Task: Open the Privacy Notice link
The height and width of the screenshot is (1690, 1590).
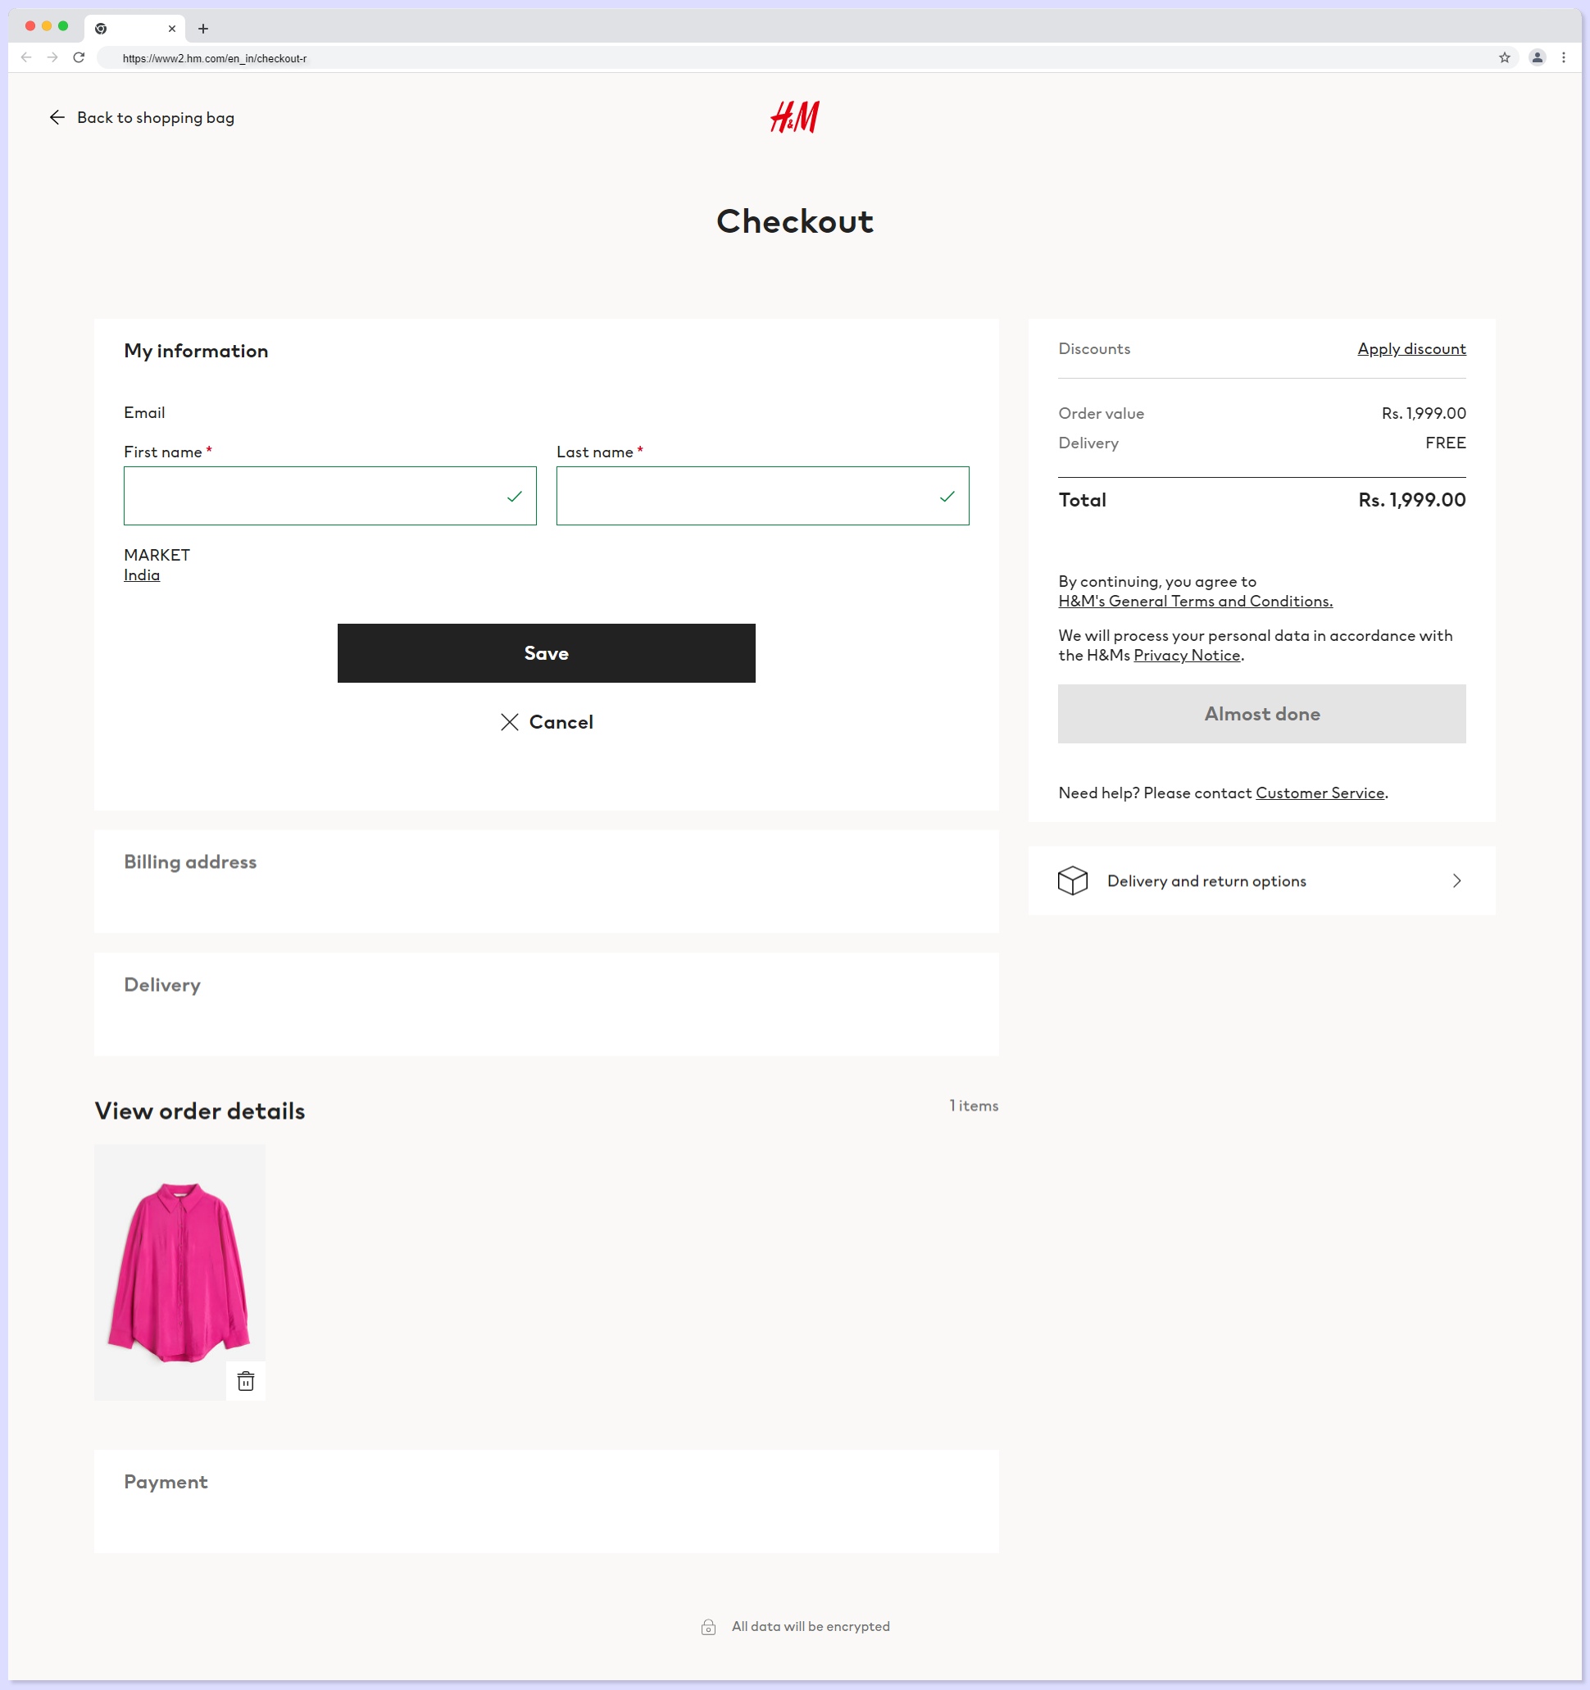Action: click(x=1186, y=655)
